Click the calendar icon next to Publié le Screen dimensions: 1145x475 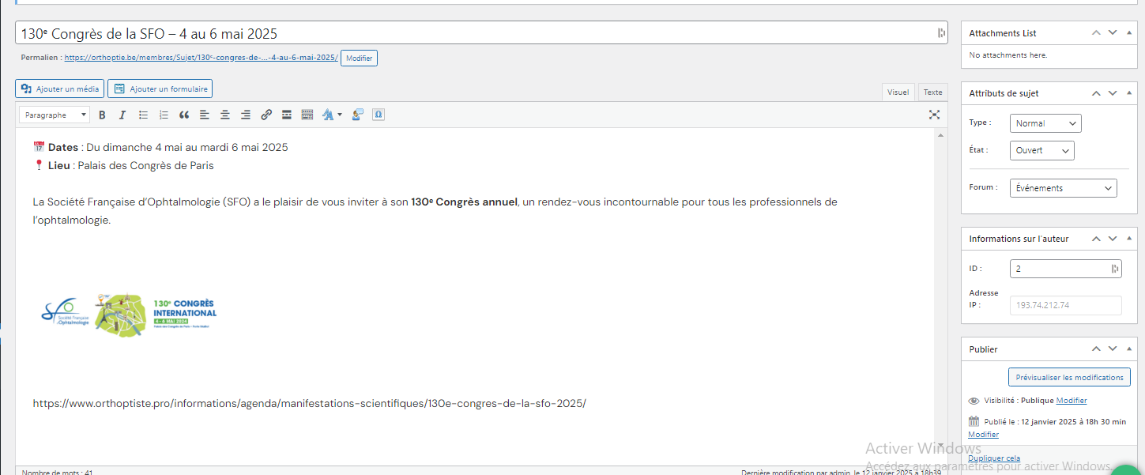(974, 421)
